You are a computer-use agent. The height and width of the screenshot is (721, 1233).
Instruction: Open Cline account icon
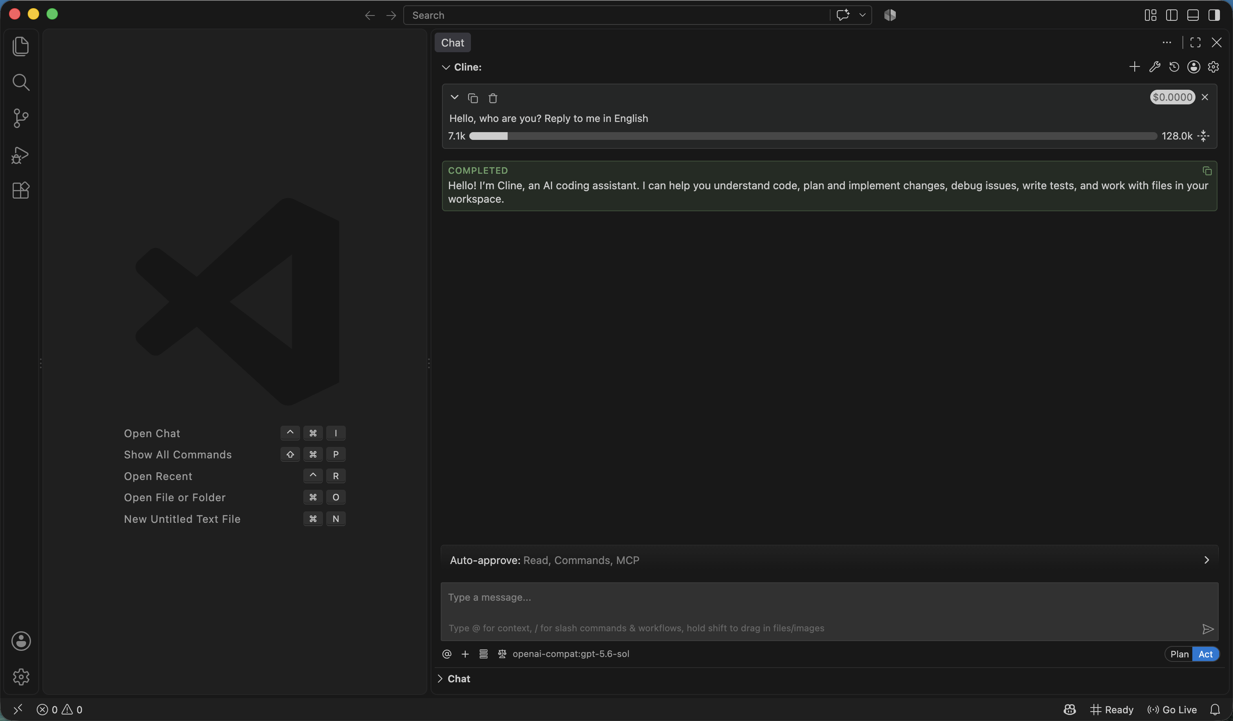(1193, 66)
